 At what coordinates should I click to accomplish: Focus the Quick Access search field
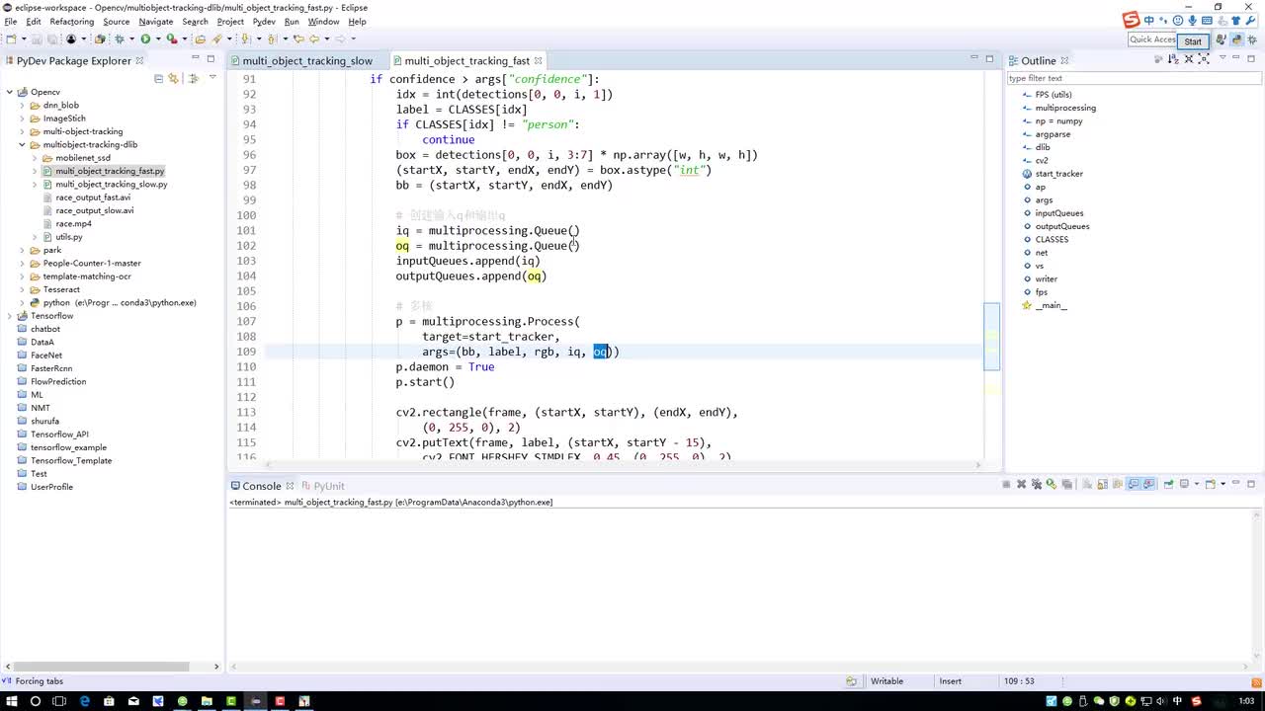[x=1153, y=39]
